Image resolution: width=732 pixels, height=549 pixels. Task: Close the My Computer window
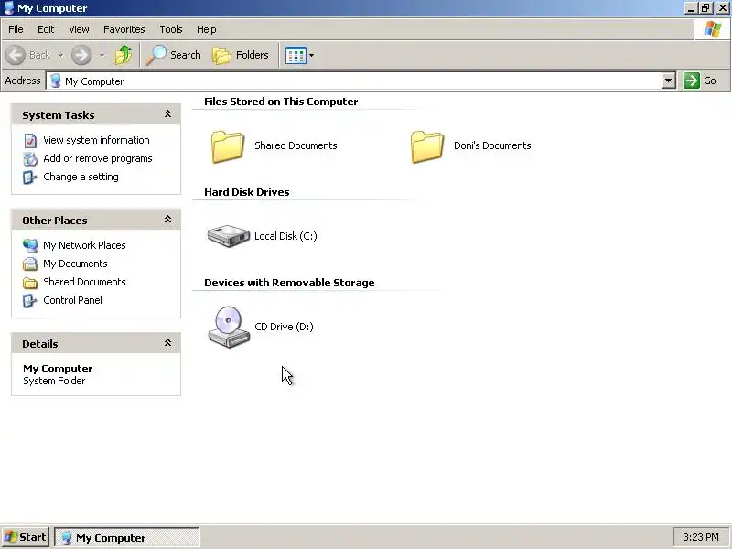(722, 8)
